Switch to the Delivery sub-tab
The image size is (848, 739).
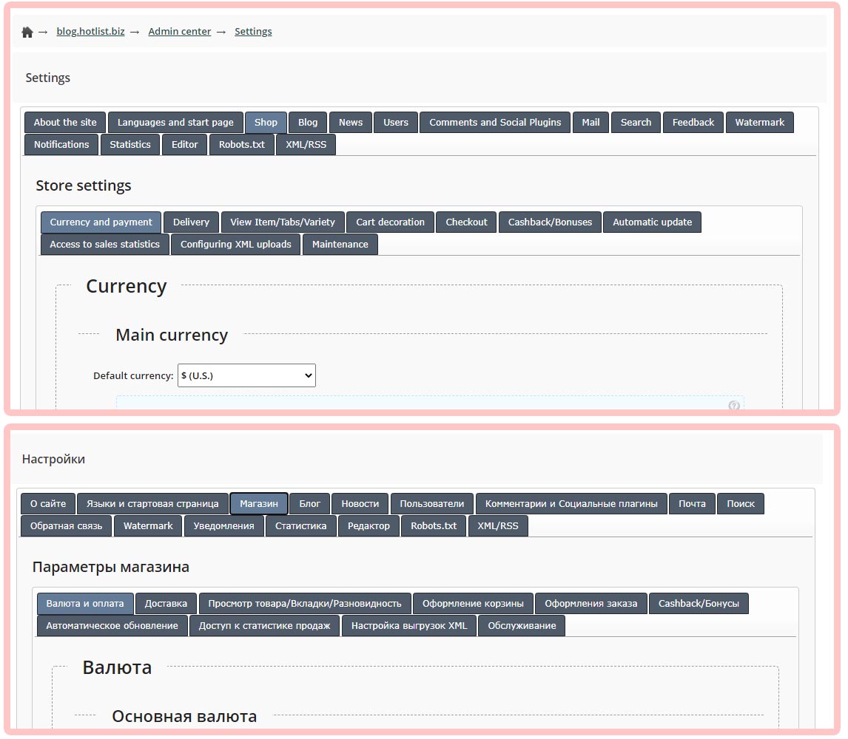pyautogui.click(x=191, y=222)
